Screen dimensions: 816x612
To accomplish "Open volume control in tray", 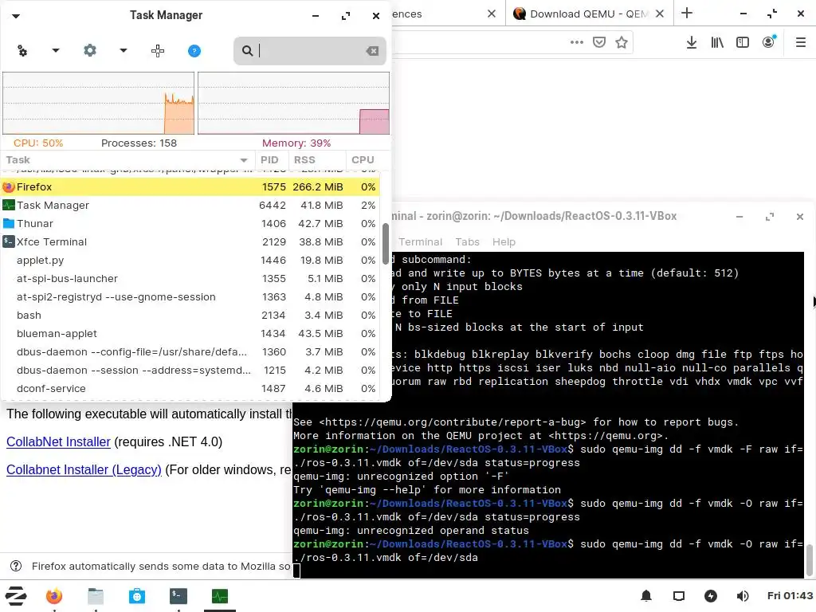I will click(743, 596).
